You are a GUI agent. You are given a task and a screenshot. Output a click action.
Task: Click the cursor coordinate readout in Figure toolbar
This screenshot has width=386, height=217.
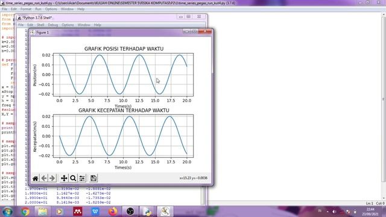pos(194,178)
